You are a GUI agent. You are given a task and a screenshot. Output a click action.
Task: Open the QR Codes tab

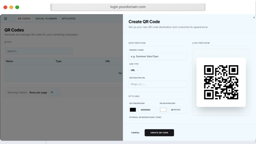24,18
